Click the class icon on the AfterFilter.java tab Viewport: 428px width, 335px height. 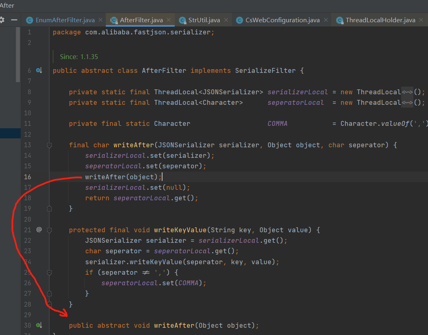pos(114,20)
